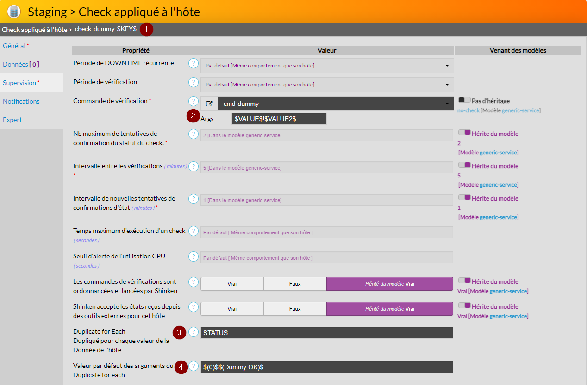Open the cmd-dummy command dropdown

click(335, 104)
